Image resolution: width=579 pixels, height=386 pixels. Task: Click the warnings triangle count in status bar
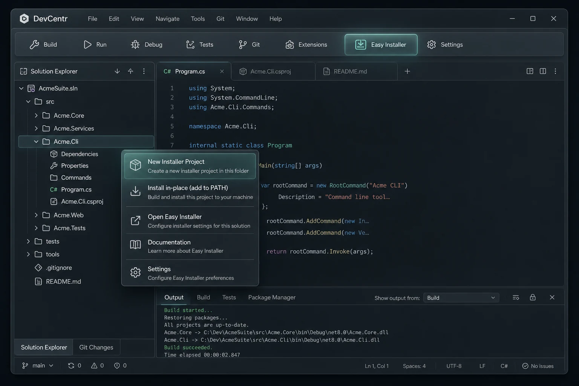click(x=97, y=366)
